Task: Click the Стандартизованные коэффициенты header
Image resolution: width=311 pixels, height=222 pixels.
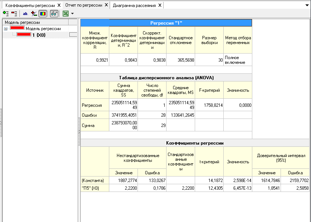Action: (180, 161)
